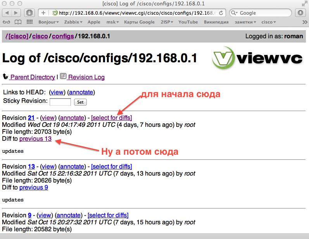Viewport: 309px width, 239px height.
Task: Expand the Zabbix bookmarks folder
Action: point(73,22)
